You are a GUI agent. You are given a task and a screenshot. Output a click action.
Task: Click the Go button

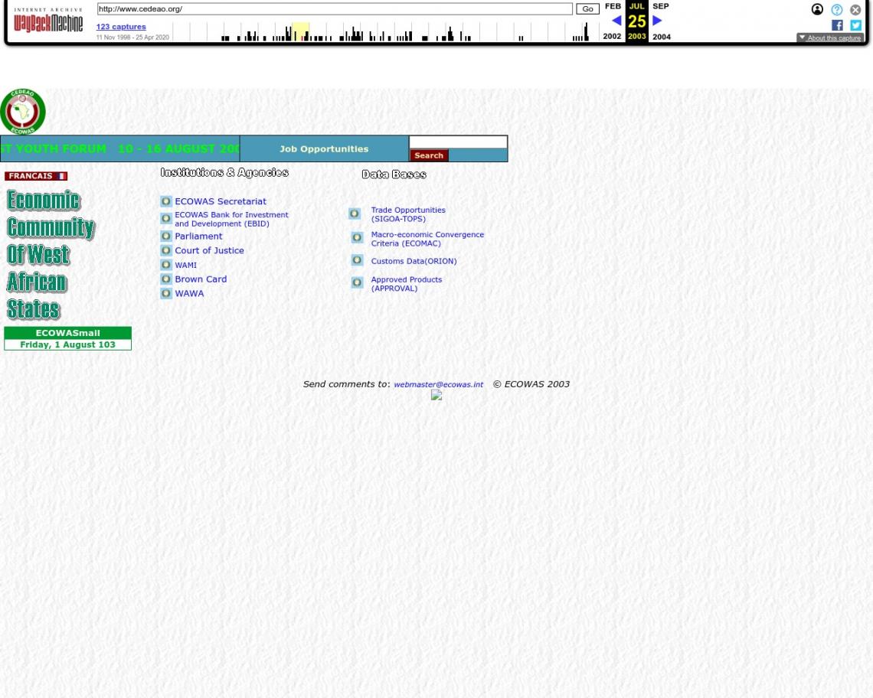(x=587, y=9)
